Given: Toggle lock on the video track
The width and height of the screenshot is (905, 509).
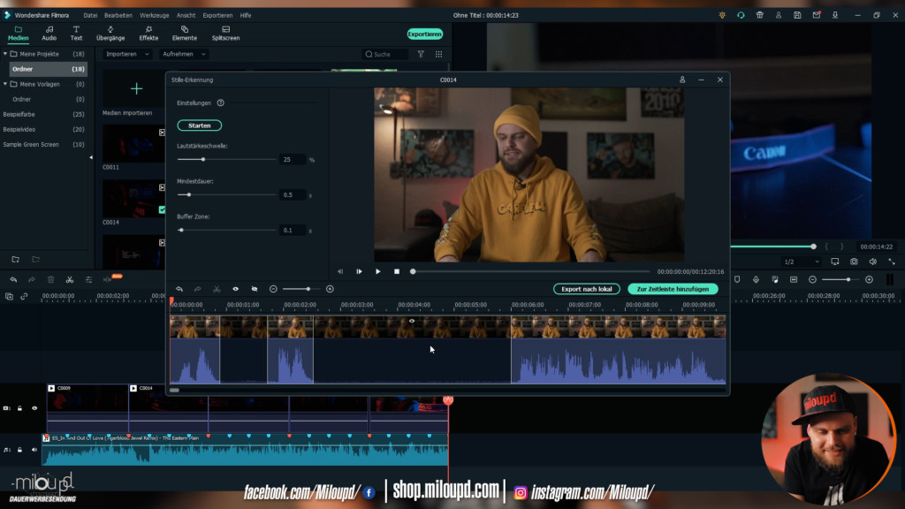Looking at the screenshot, I should click(19, 408).
